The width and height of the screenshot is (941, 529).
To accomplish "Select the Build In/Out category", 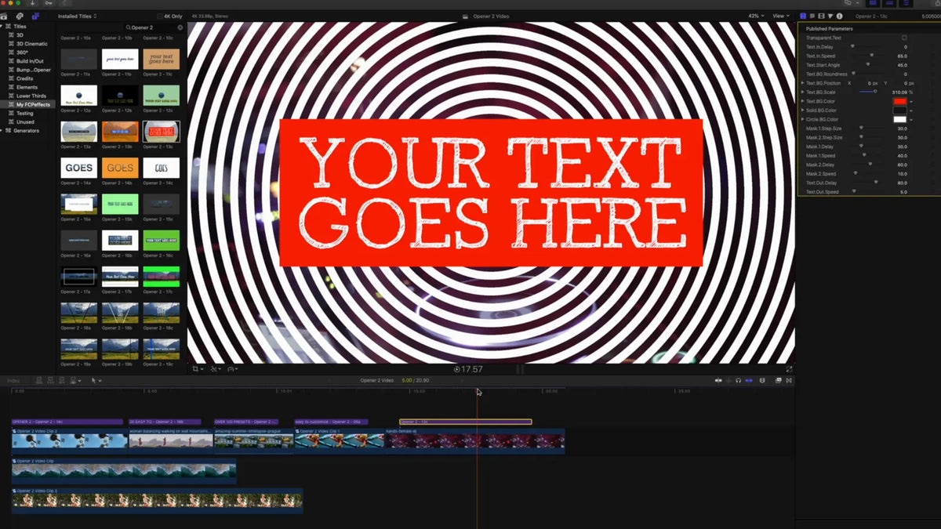I will (x=31, y=61).
